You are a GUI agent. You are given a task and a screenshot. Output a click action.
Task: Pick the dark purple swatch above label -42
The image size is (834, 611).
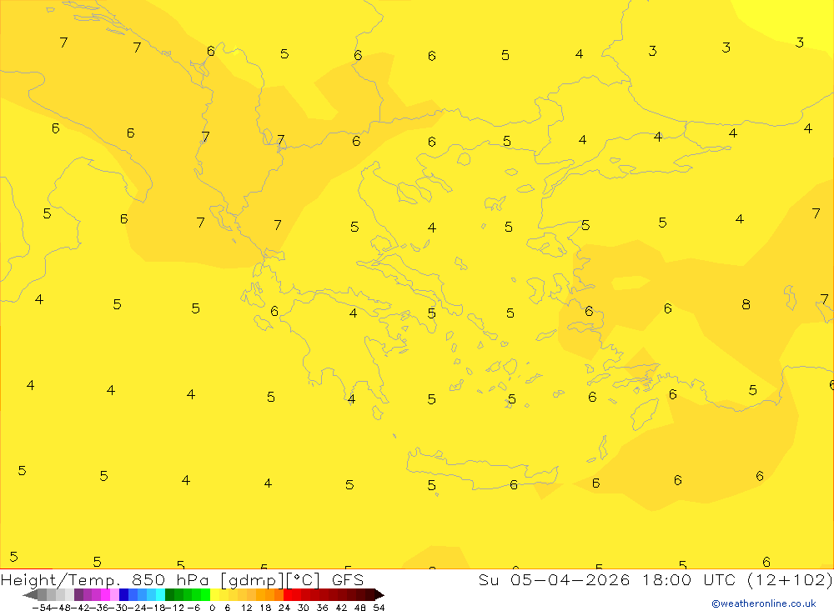(x=78, y=594)
